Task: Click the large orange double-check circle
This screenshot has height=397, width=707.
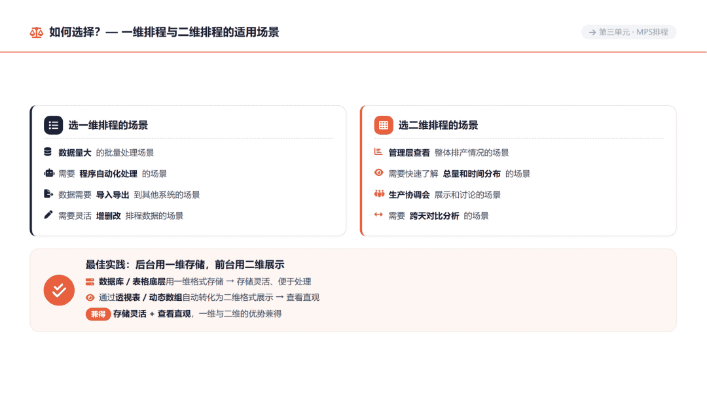Action: [x=59, y=290]
